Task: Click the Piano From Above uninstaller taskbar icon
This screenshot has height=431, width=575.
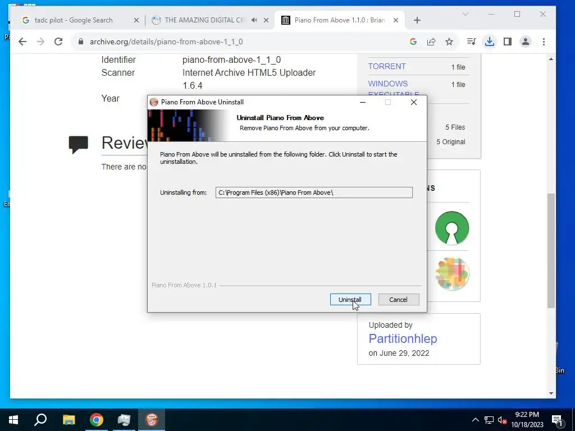Action: coord(152,420)
